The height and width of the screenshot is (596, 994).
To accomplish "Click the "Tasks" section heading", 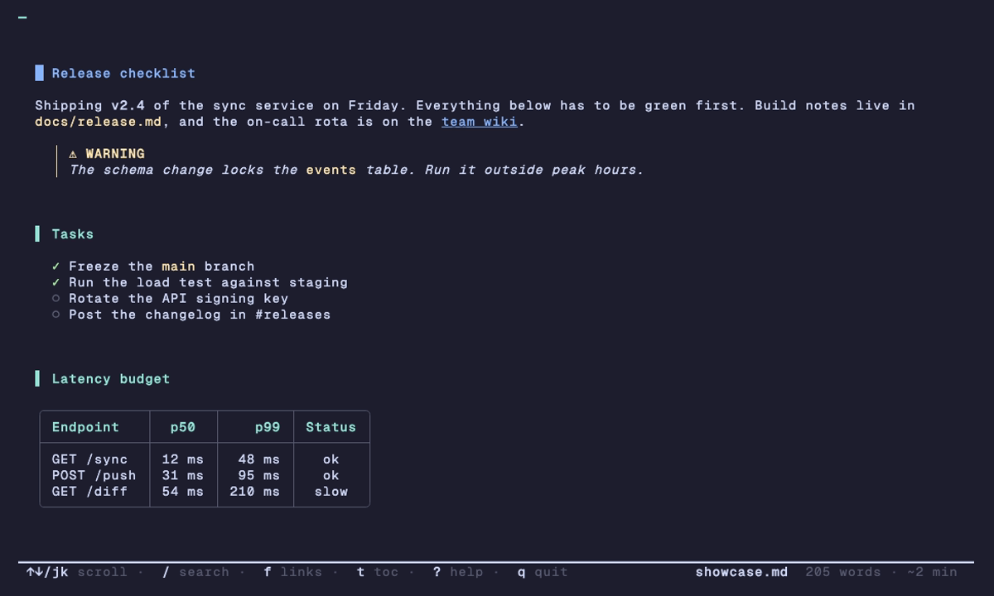I will pyautogui.click(x=73, y=234).
